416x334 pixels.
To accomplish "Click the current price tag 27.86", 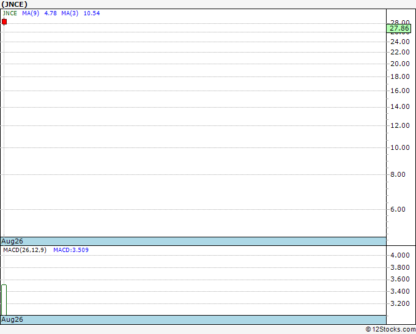I will coord(399,28).
